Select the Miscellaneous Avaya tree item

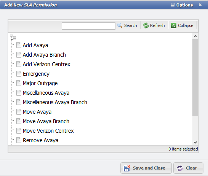[x=46, y=93]
